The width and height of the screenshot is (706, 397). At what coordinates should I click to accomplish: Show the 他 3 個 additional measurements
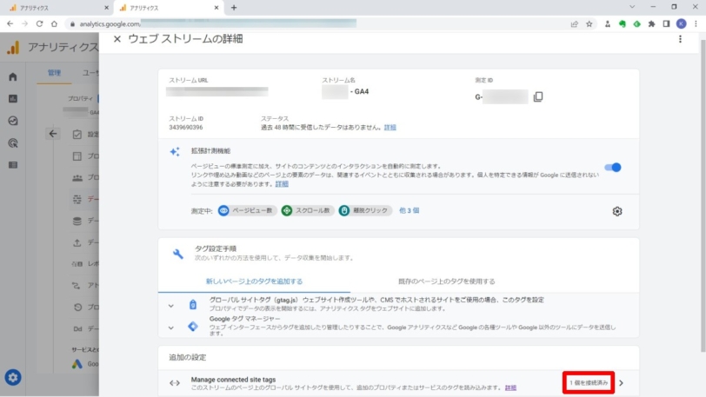pyautogui.click(x=409, y=210)
